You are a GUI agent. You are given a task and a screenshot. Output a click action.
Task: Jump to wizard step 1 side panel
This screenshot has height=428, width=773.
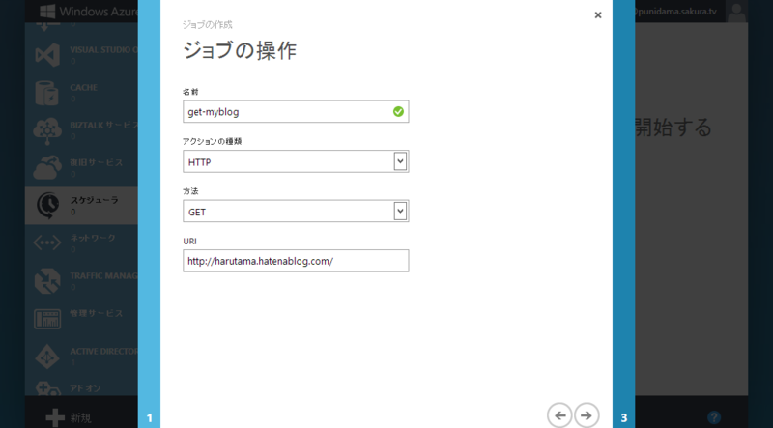(x=149, y=214)
